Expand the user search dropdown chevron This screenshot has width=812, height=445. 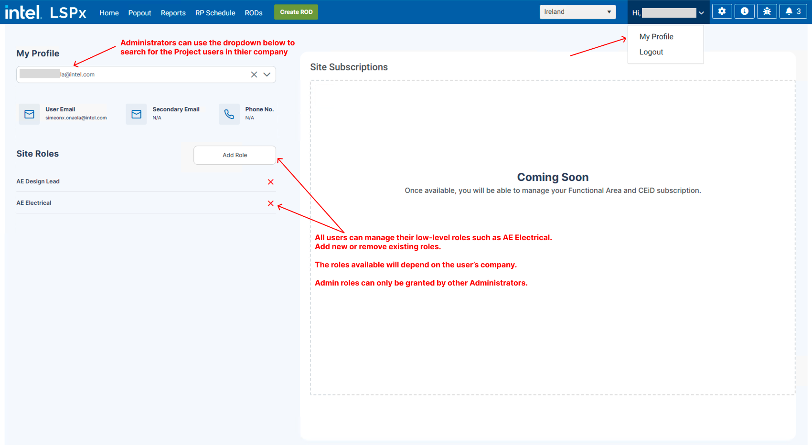pos(267,74)
